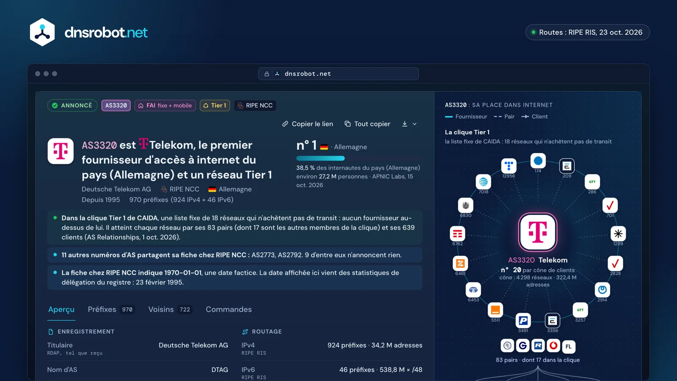Select the AS286 GTT node
The image size is (677, 381).
[x=592, y=182]
